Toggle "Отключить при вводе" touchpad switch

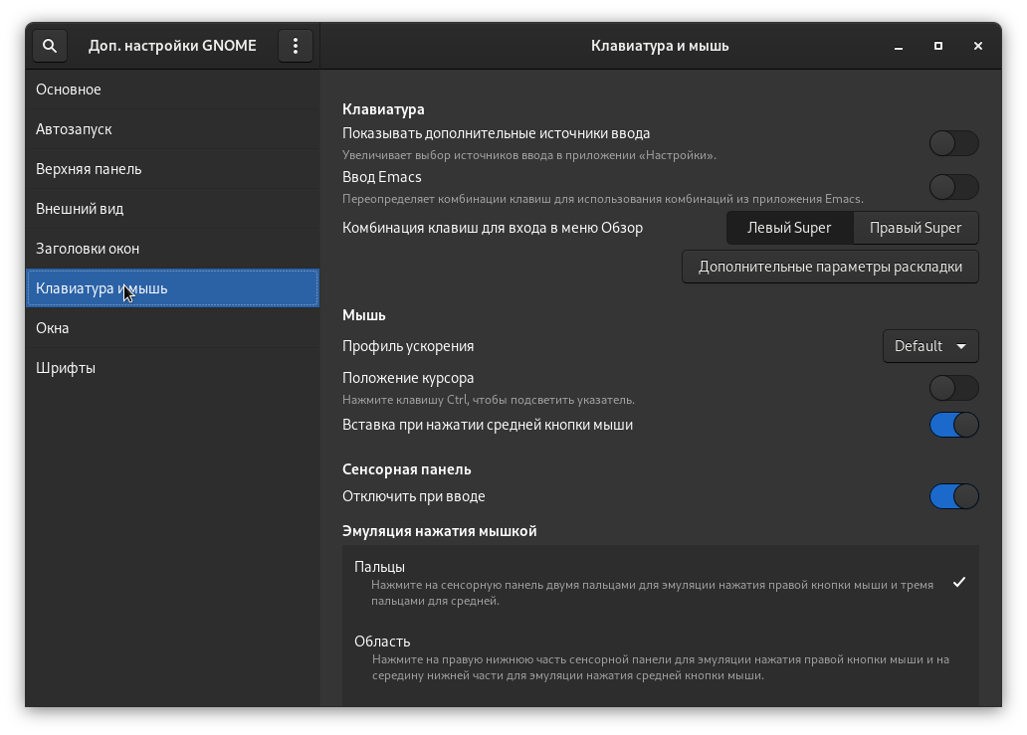(x=953, y=496)
